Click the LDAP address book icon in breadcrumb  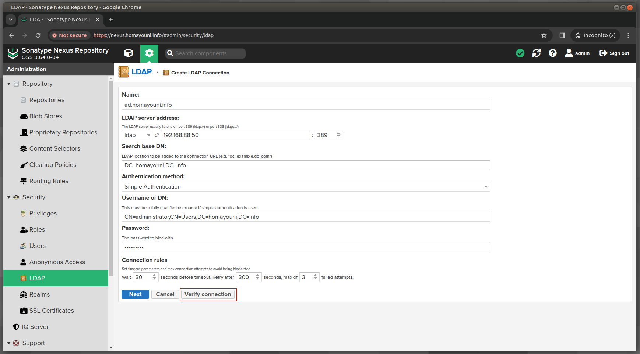pyautogui.click(x=123, y=72)
